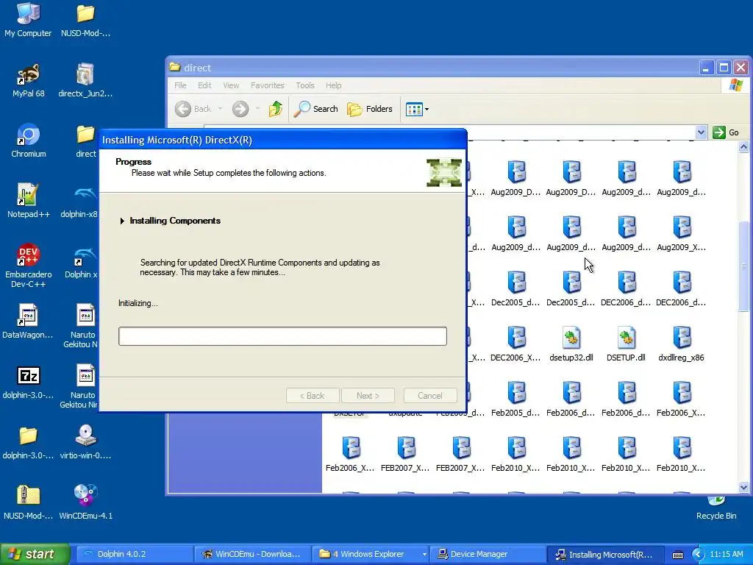Click the Explorer scrollbar down arrow

pos(743,487)
